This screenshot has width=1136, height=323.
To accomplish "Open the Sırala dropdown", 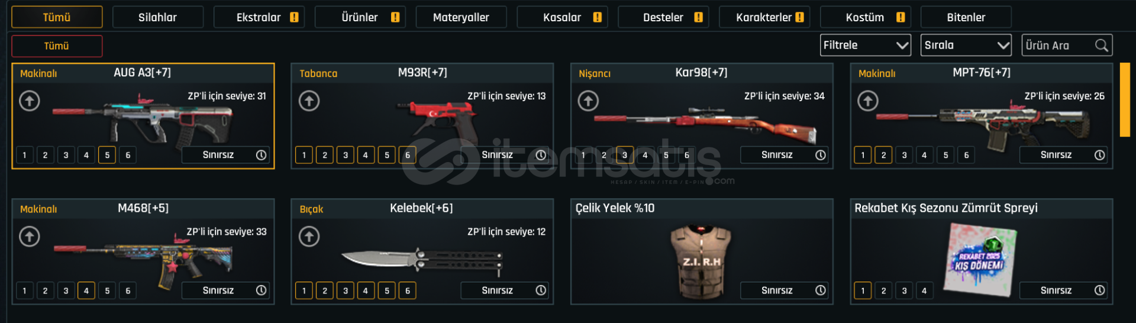I will coord(966,45).
